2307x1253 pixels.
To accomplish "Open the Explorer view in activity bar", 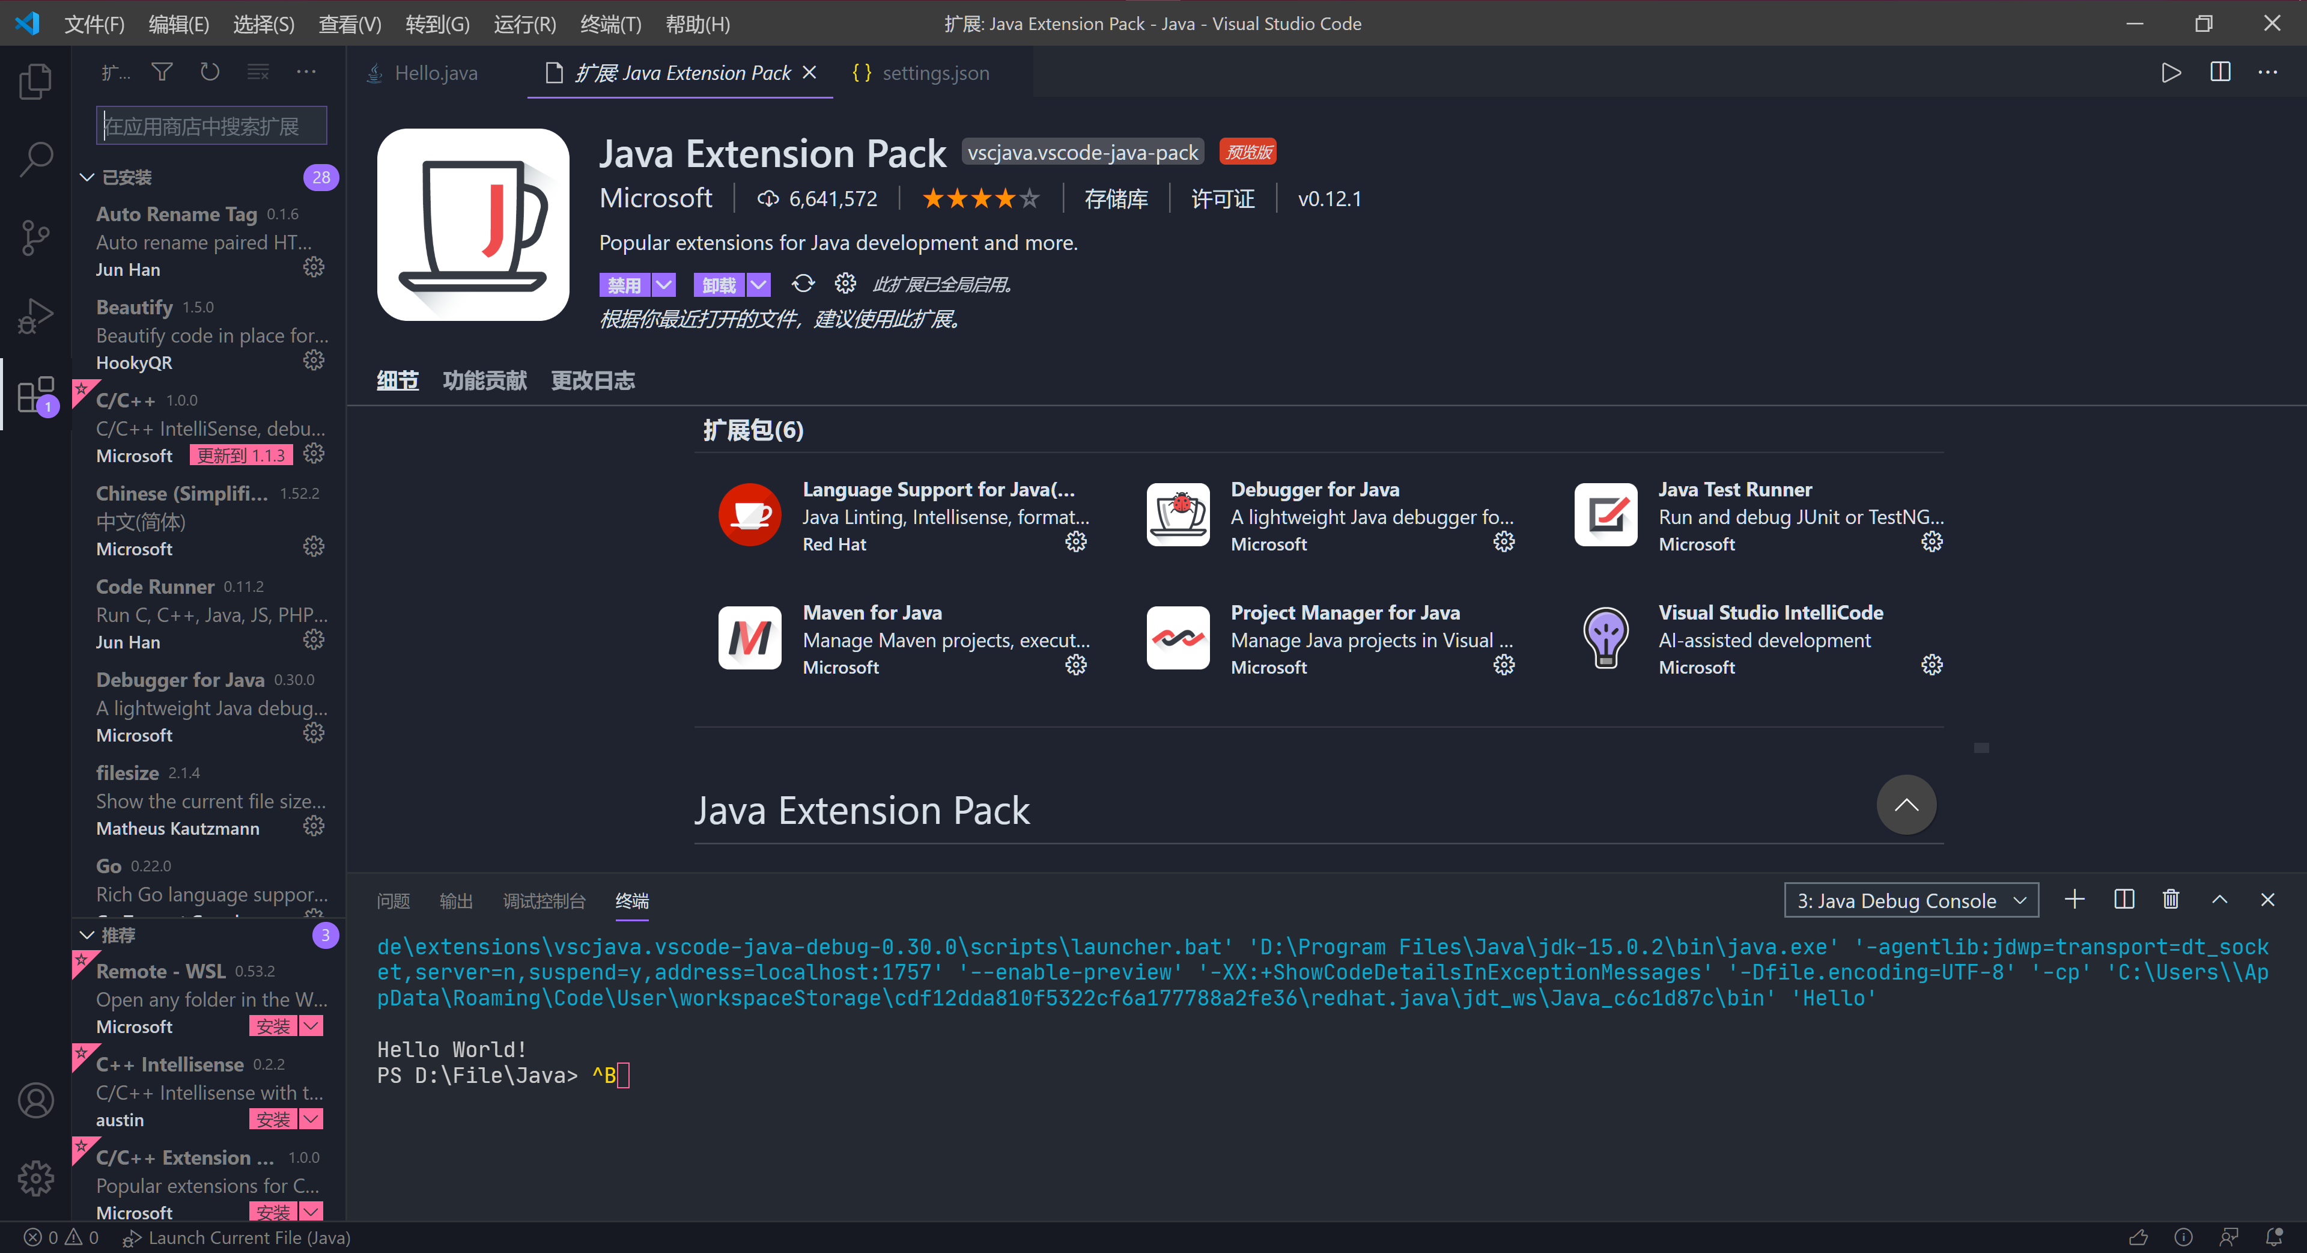I will [36, 82].
